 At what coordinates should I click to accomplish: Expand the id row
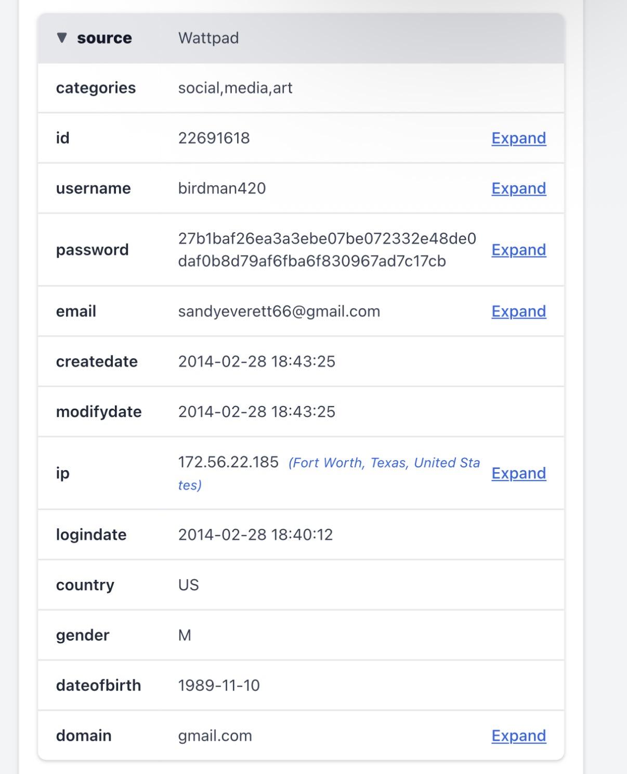tap(518, 138)
